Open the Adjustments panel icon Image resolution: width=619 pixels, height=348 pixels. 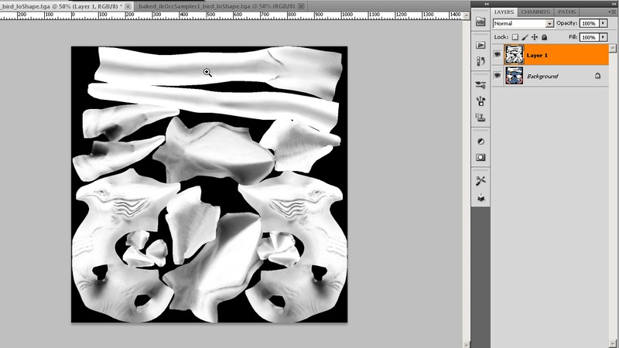[x=480, y=142]
